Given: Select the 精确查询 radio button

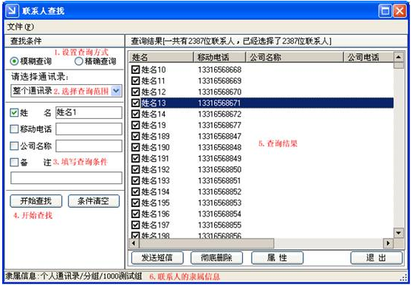Looking at the screenshot, I should pos(78,61).
